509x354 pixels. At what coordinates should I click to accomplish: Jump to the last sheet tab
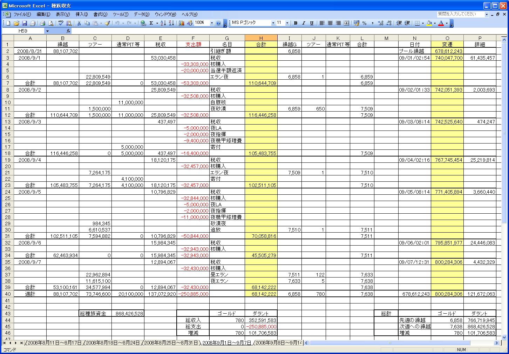coord(21,343)
